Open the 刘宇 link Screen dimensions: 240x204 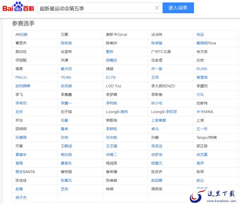pos(19,112)
